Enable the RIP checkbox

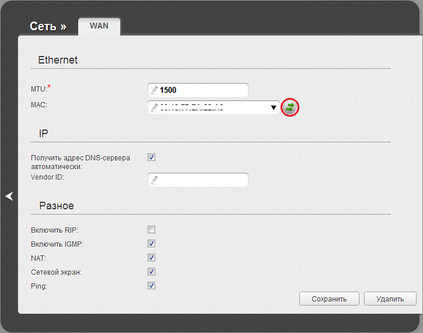click(x=151, y=230)
